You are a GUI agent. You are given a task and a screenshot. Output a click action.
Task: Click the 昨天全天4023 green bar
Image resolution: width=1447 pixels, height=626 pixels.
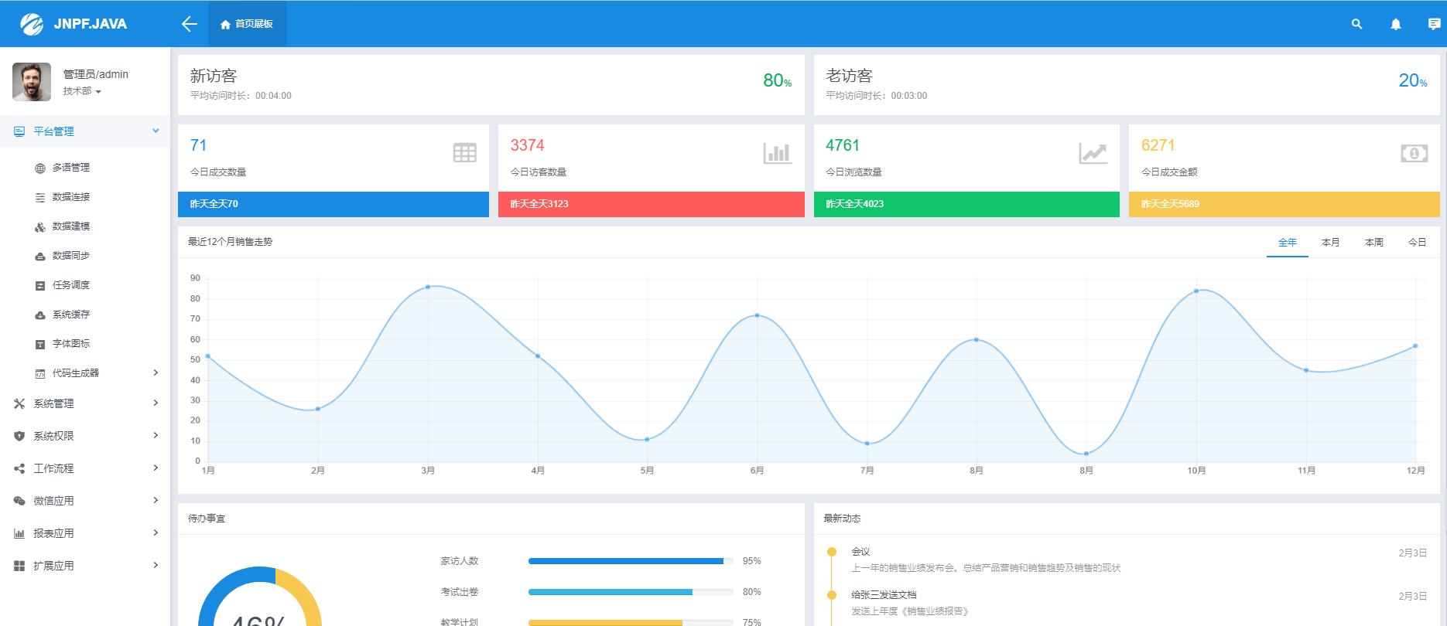(966, 204)
